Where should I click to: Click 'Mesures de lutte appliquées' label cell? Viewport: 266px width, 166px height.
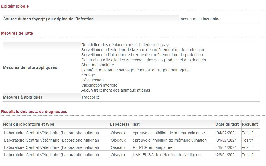42,67
